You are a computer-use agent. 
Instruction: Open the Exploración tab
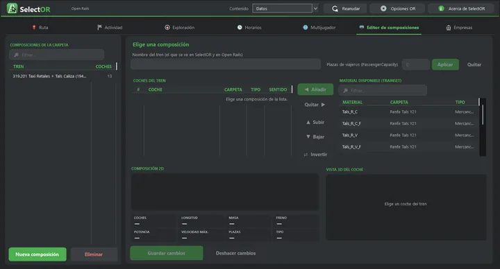[x=180, y=27]
